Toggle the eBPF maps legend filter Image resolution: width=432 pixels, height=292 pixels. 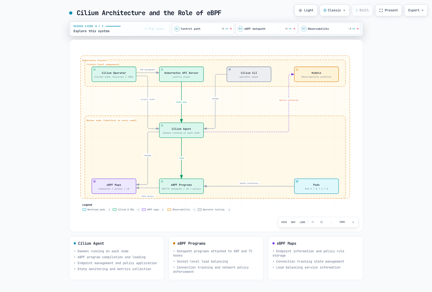[153, 210]
